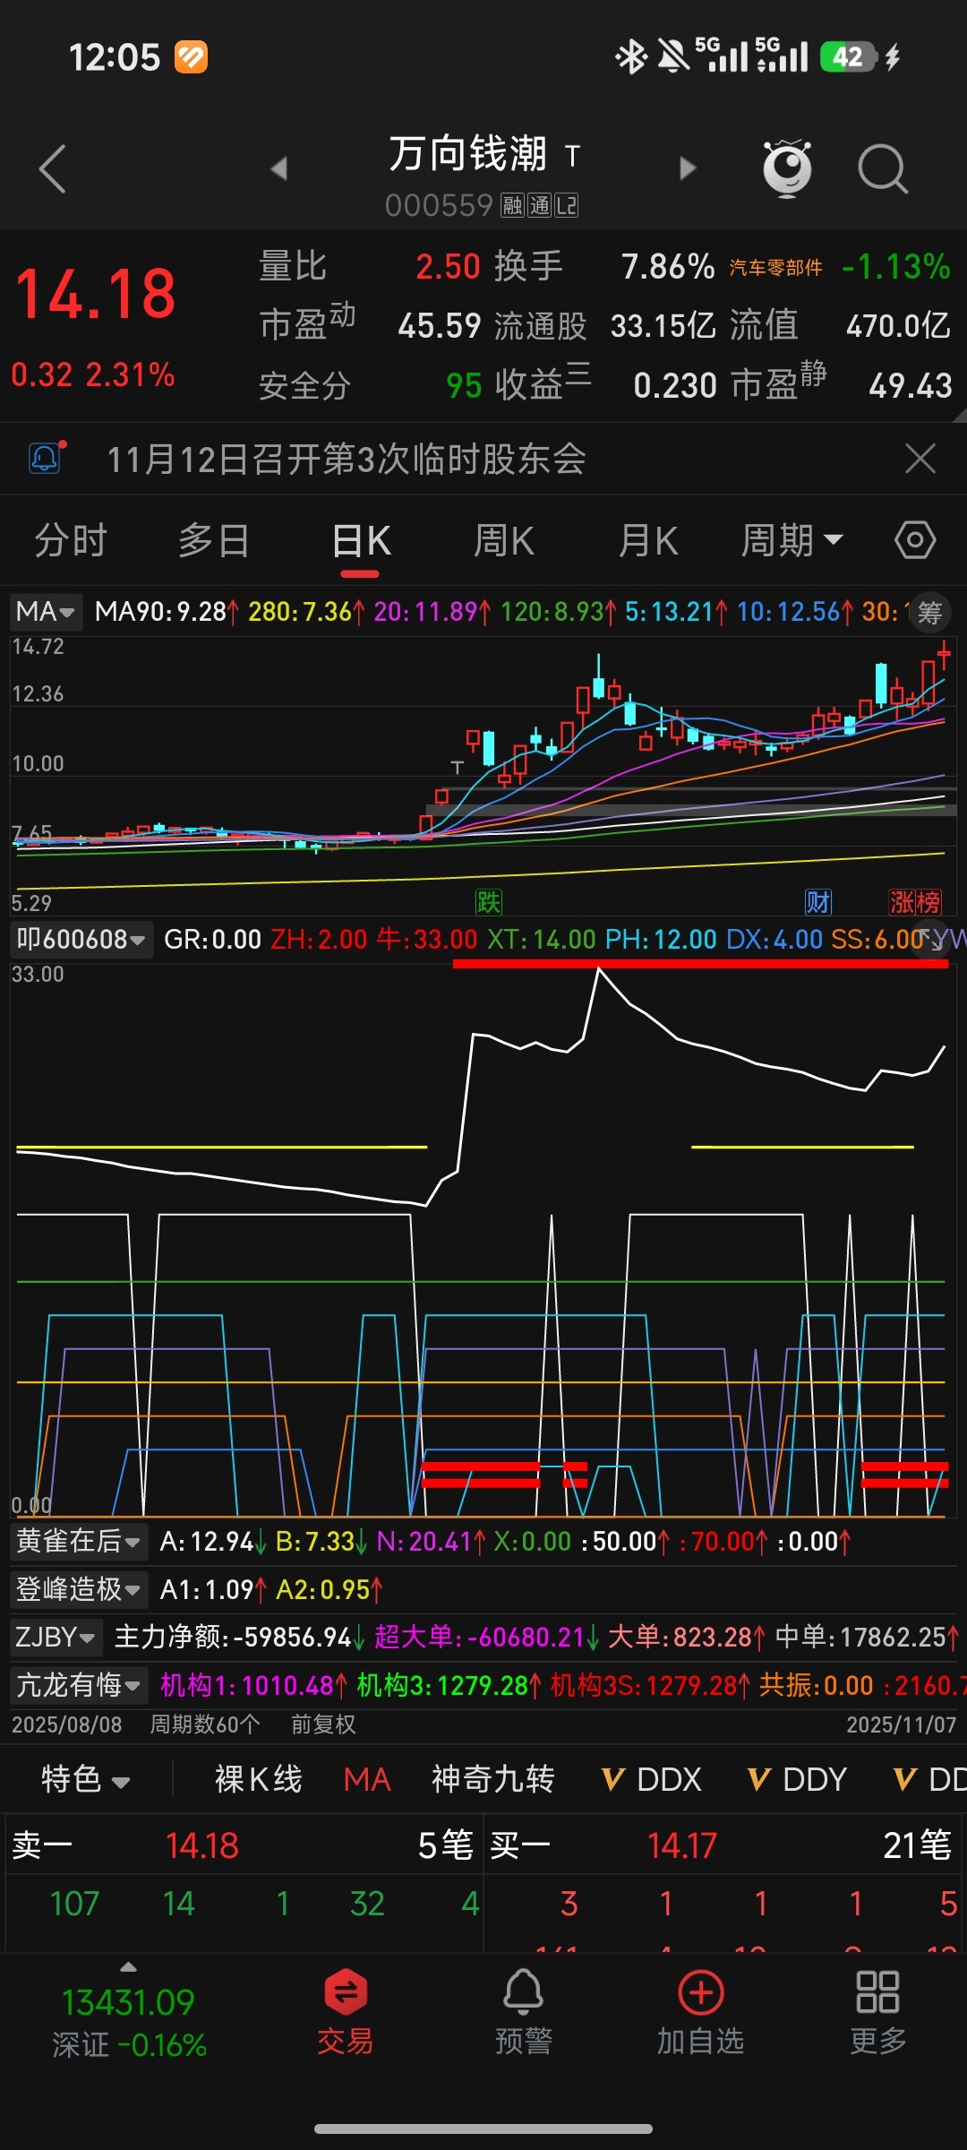Image resolution: width=967 pixels, height=2150 pixels.
Task: Open the 周期 period dropdown
Action: click(x=792, y=540)
